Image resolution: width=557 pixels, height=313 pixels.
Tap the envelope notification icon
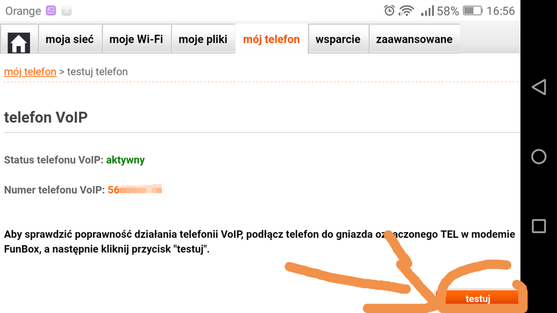pyautogui.click(x=66, y=11)
